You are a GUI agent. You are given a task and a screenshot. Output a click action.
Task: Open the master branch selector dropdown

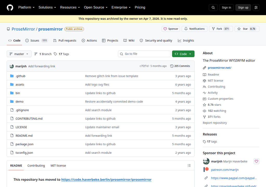(19, 54)
